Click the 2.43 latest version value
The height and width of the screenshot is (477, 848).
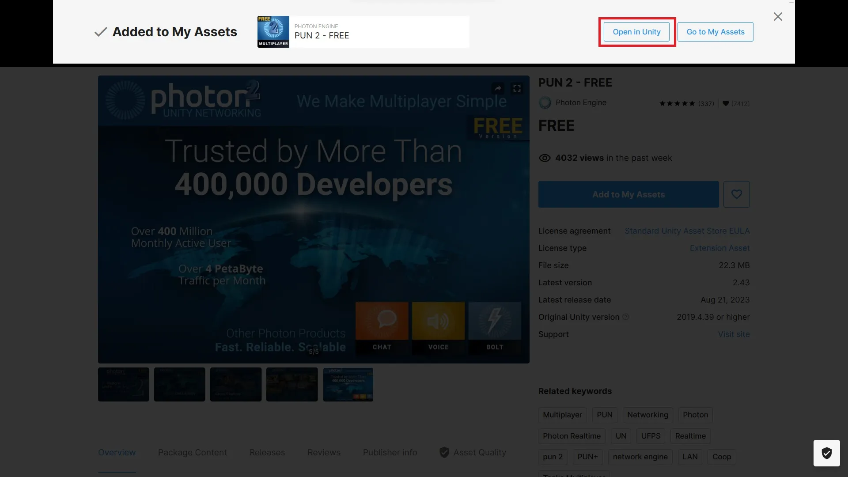(741, 283)
